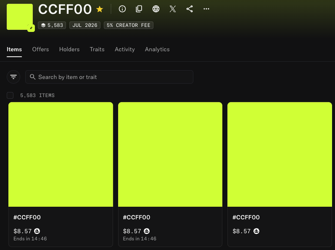The width and height of the screenshot is (335, 250).
Task: Edit the collection avatar pencil icon
Action: click(31, 28)
